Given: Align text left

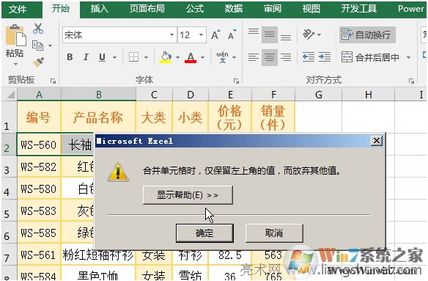Looking at the screenshot, I should pos(254,57).
